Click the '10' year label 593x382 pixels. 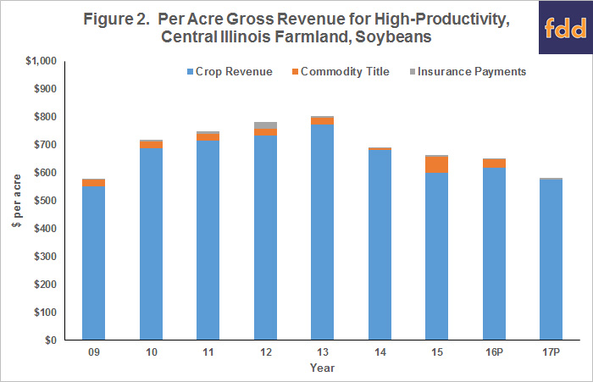pos(152,352)
